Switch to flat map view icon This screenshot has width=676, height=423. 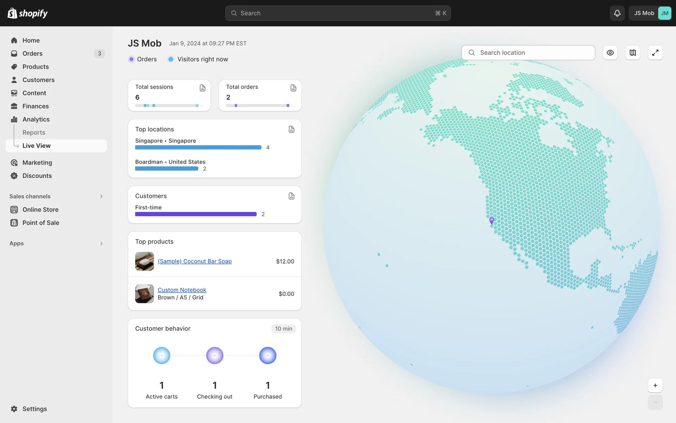point(633,53)
